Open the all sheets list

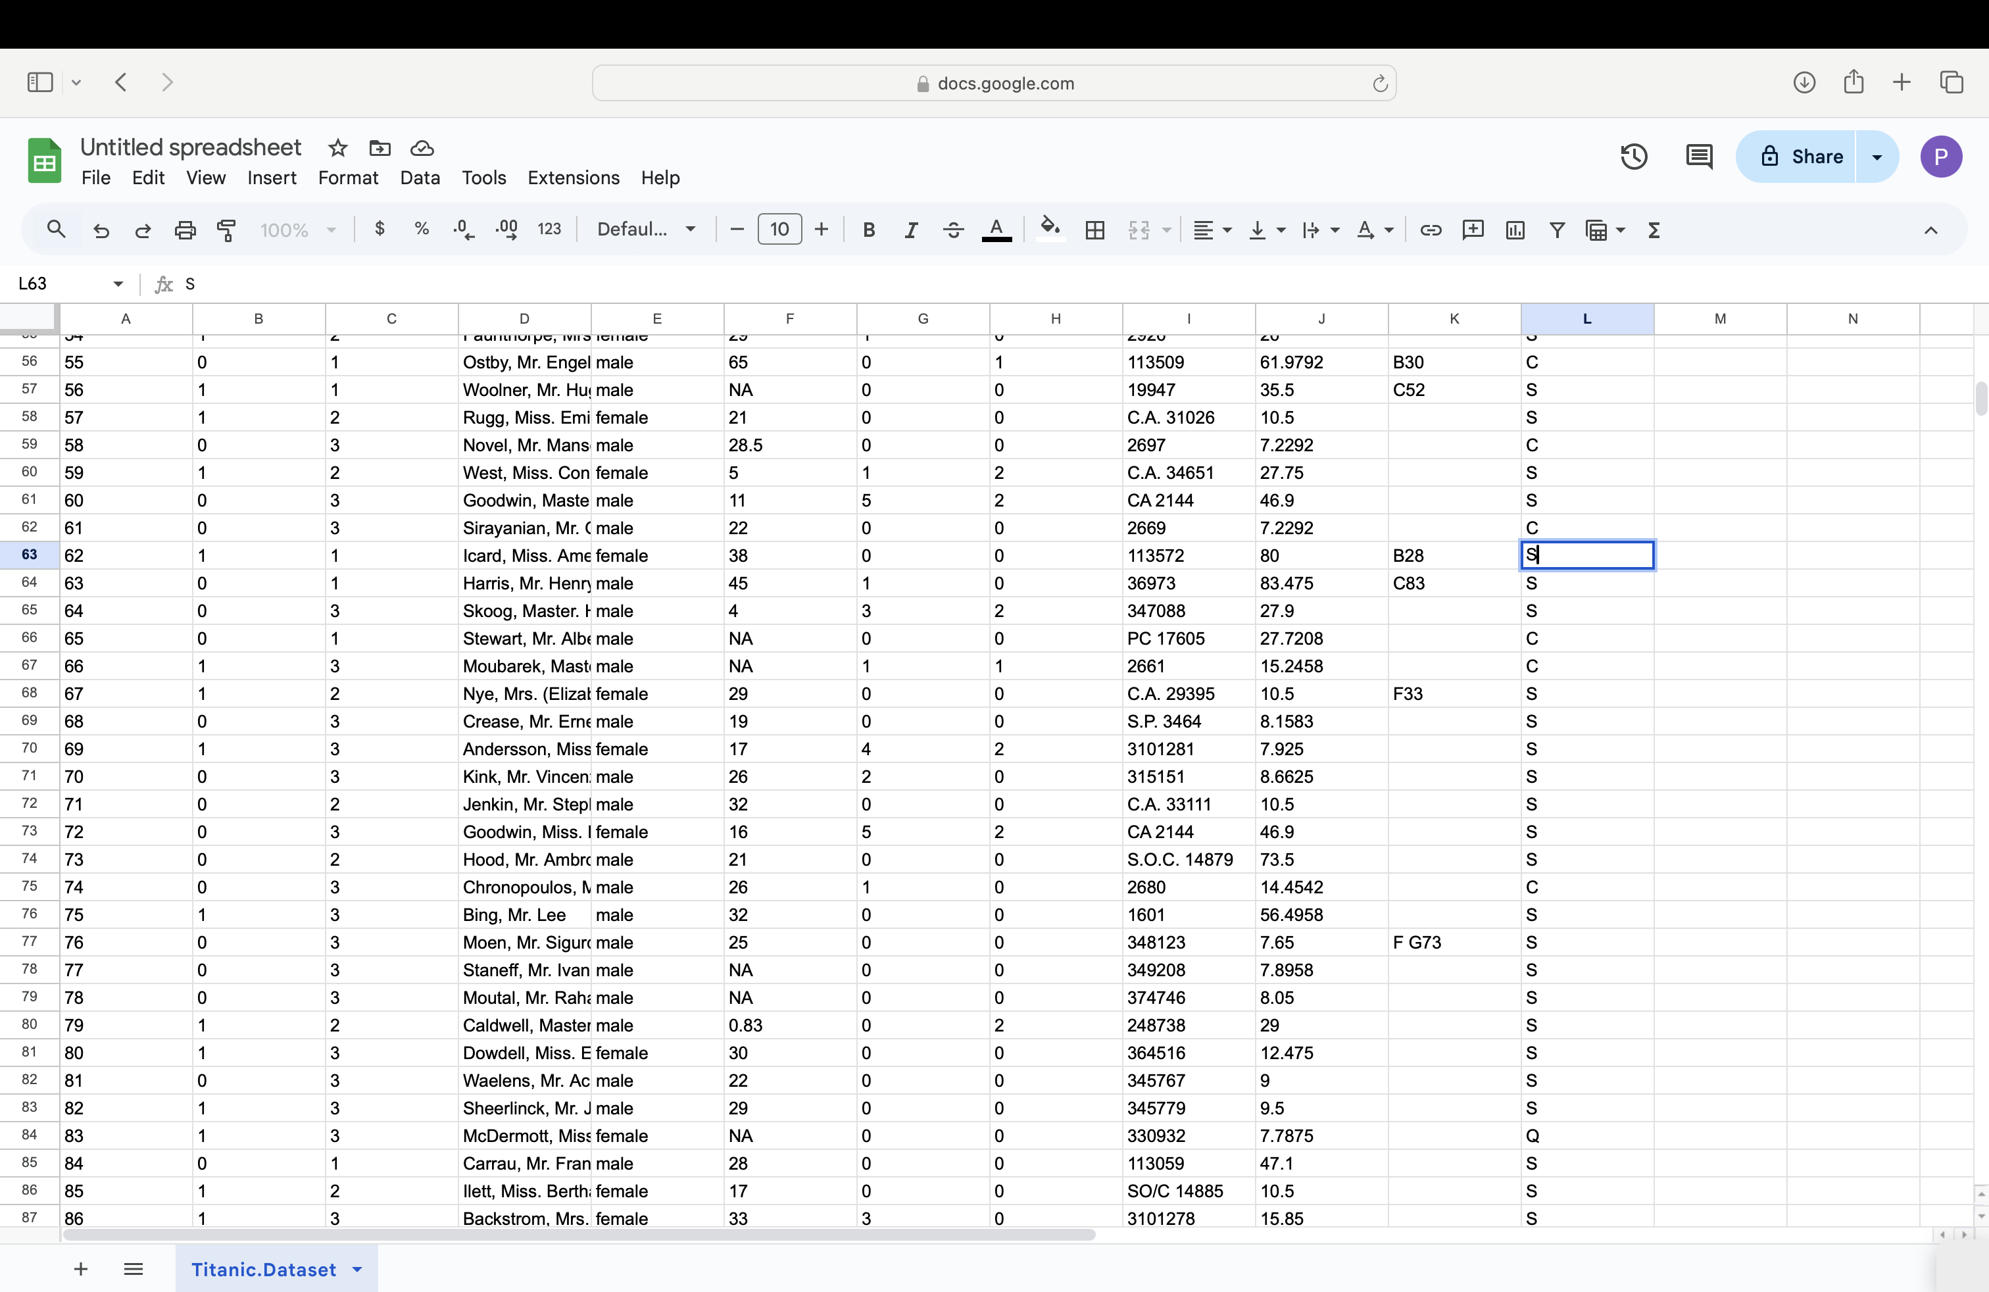133,1268
